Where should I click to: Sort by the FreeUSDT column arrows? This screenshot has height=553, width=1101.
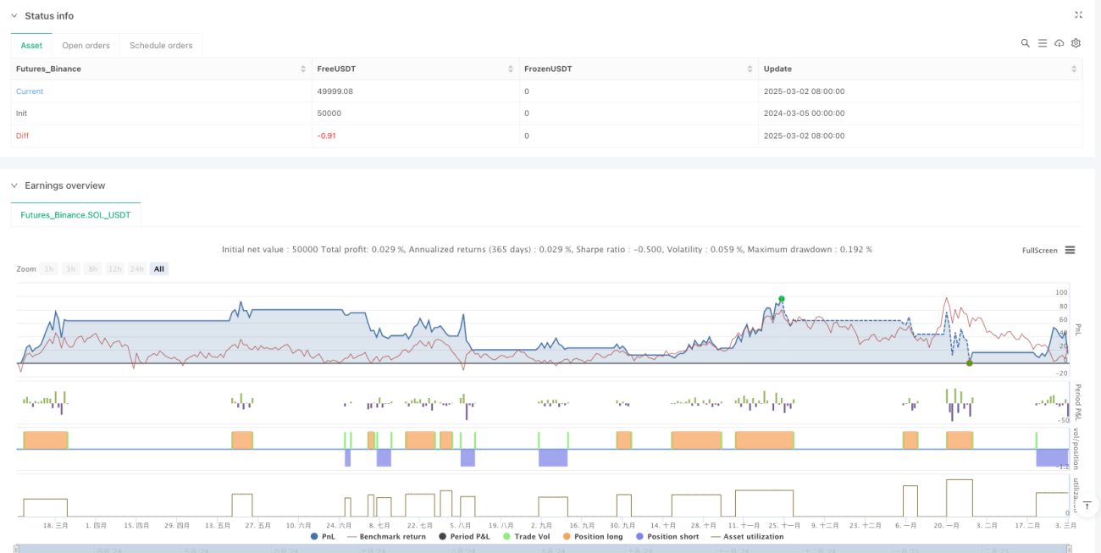pos(510,69)
